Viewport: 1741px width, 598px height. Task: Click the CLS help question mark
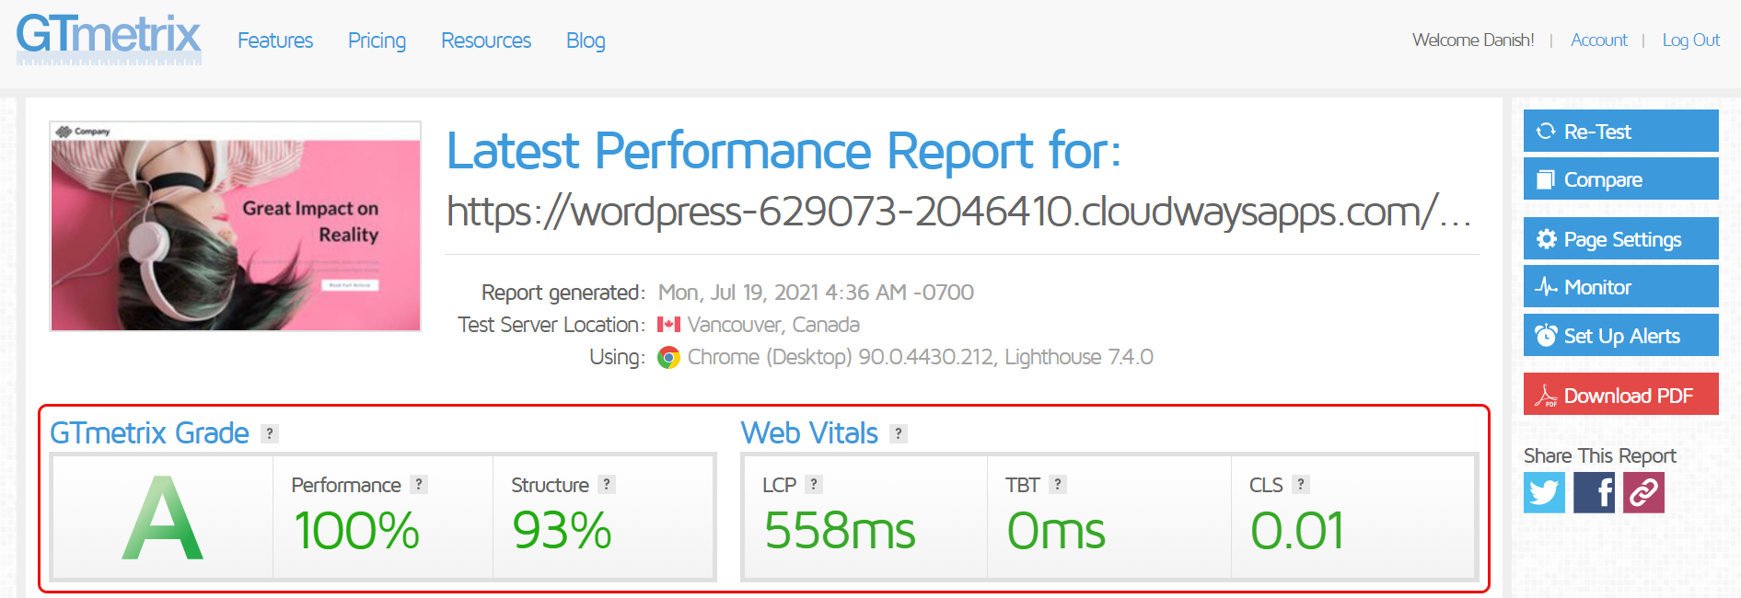click(1301, 485)
